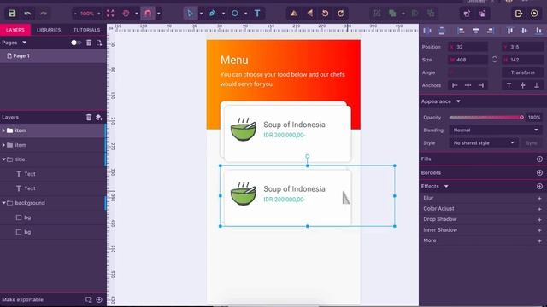The height and width of the screenshot is (307, 547).
Task: Distribute selection horizontally
Action: pyautogui.click(x=427, y=31)
